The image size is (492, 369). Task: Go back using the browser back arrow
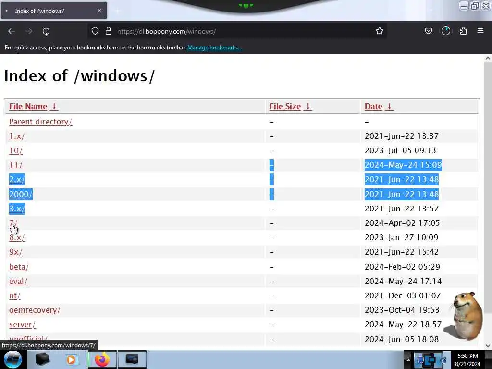click(12, 31)
